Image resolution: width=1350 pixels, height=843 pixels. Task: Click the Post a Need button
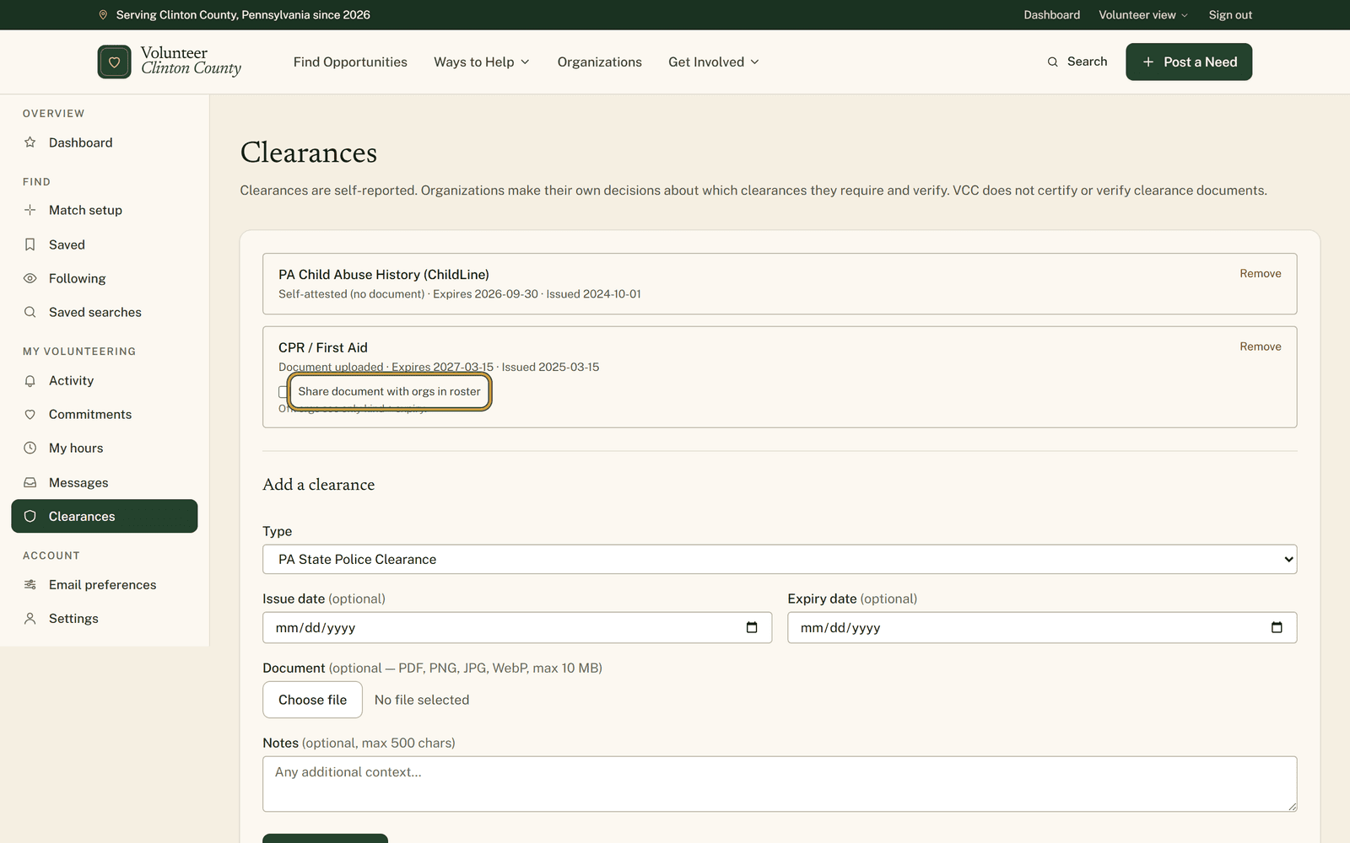pyautogui.click(x=1189, y=62)
